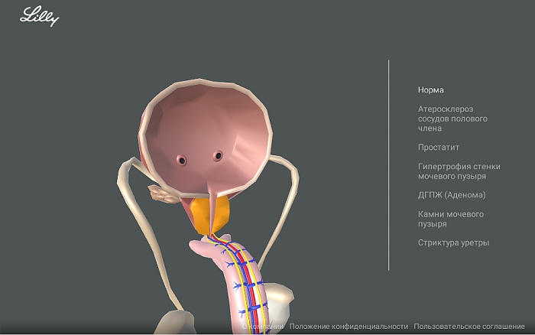Open the О компании link
This screenshot has width=535, height=335.
[x=262, y=327]
